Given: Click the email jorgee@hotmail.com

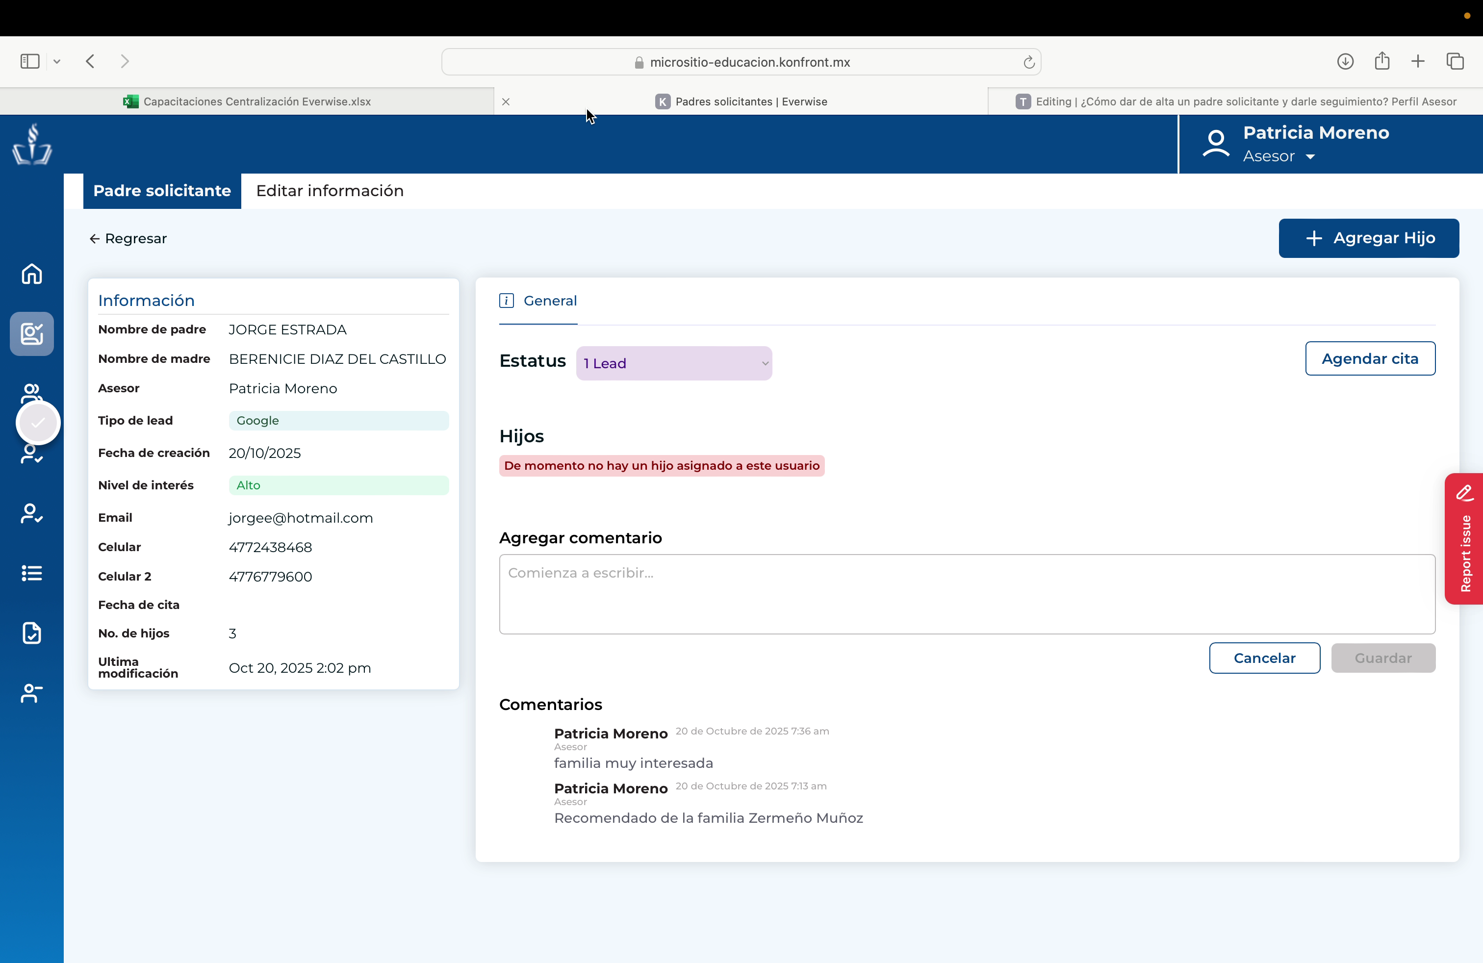Looking at the screenshot, I should pyautogui.click(x=301, y=518).
